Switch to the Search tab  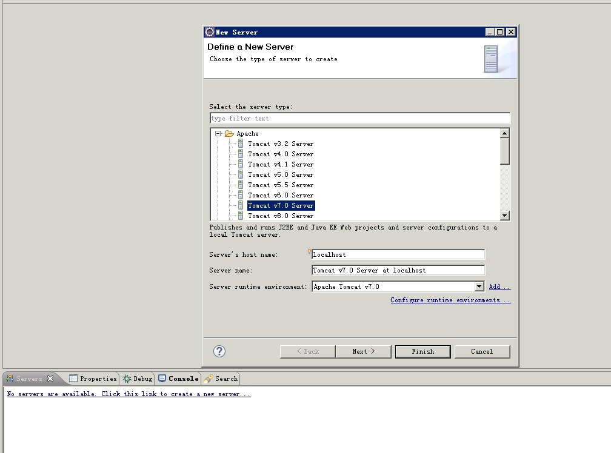(x=221, y=379)
